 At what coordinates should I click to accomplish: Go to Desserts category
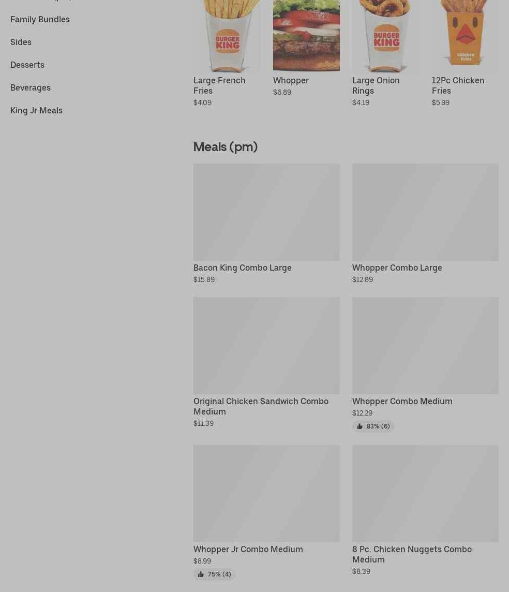27,65
